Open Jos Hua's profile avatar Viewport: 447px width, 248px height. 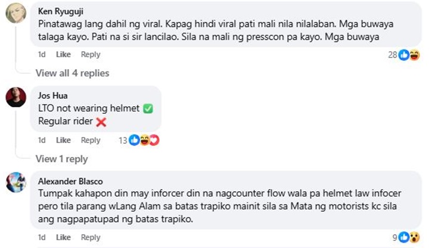click(x=16, y=97)
